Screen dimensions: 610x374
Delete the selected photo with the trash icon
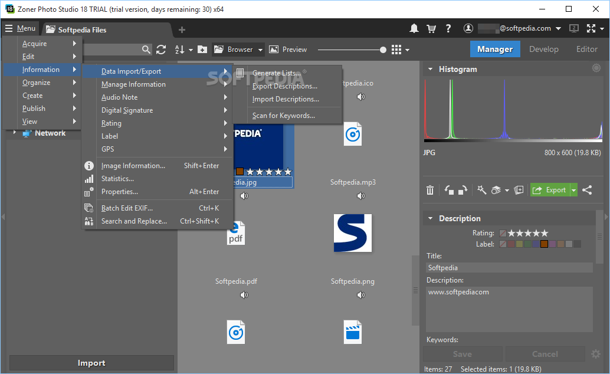[430, 191]
